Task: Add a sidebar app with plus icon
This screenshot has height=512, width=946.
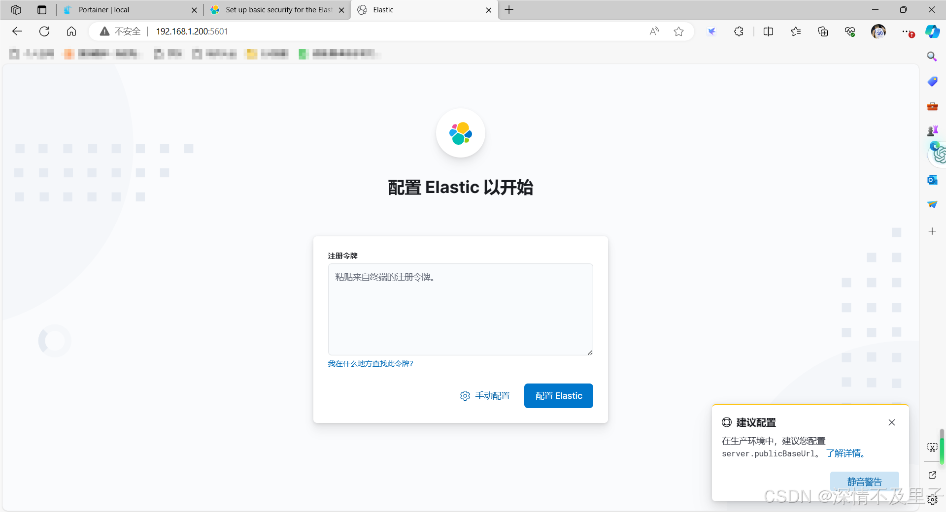Action: point(932,231)
